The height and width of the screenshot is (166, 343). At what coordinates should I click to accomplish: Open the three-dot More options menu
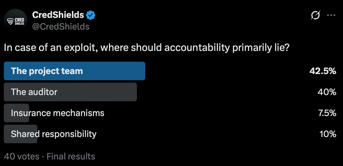(331, 15)
